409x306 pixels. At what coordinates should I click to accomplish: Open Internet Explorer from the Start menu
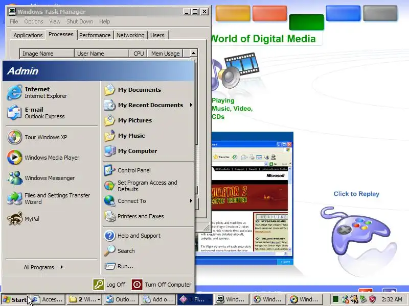[52, 92]
